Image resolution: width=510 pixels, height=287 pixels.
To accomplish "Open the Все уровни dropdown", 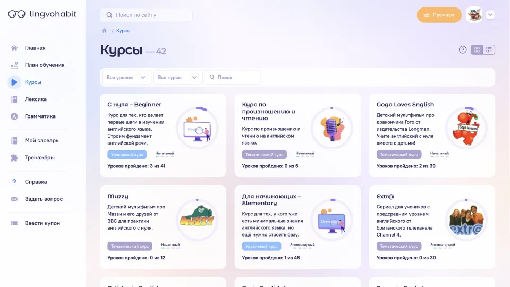I will coord(126,78).
